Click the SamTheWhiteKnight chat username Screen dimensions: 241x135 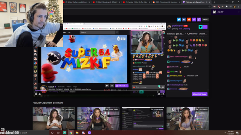click(x=179, y=57)
